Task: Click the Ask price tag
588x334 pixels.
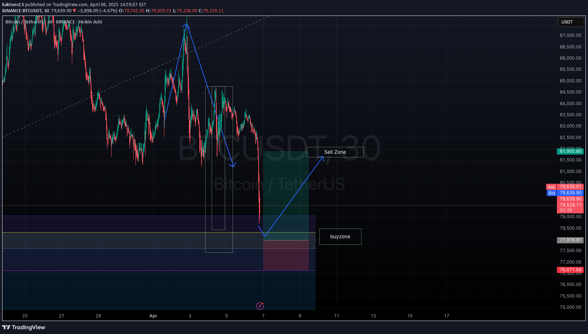Action: (551, 187)
